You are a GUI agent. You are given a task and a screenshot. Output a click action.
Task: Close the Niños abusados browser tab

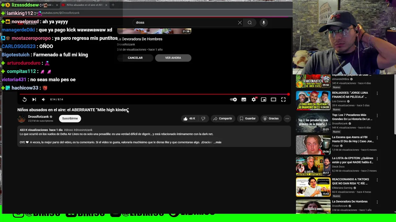106,5
